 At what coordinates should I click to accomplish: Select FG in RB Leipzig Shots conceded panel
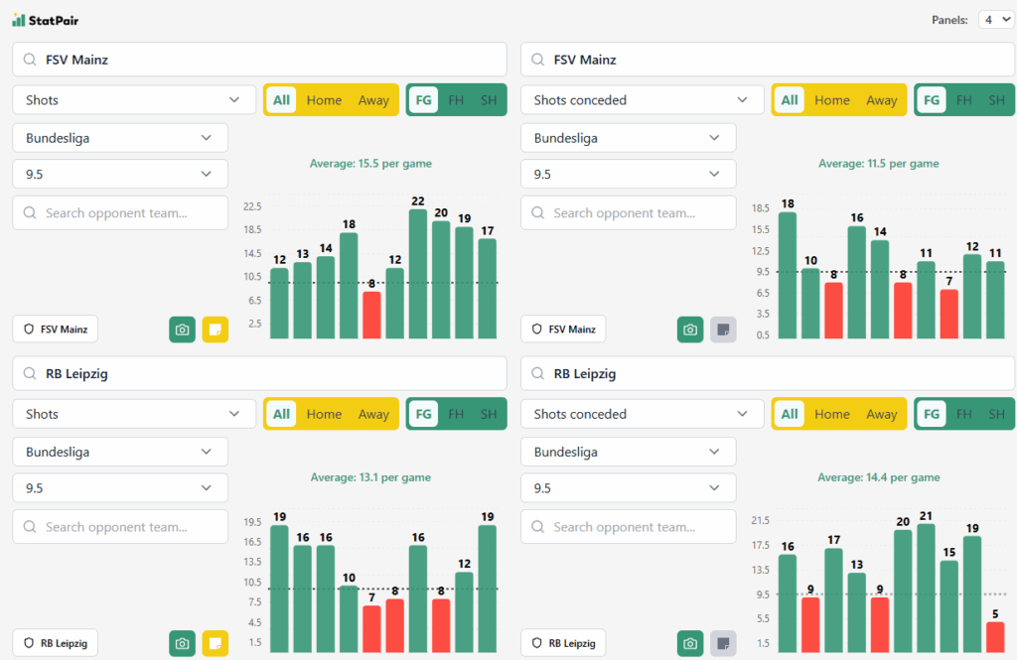932,414
